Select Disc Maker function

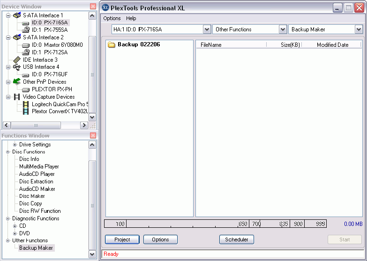pos(32,196)
